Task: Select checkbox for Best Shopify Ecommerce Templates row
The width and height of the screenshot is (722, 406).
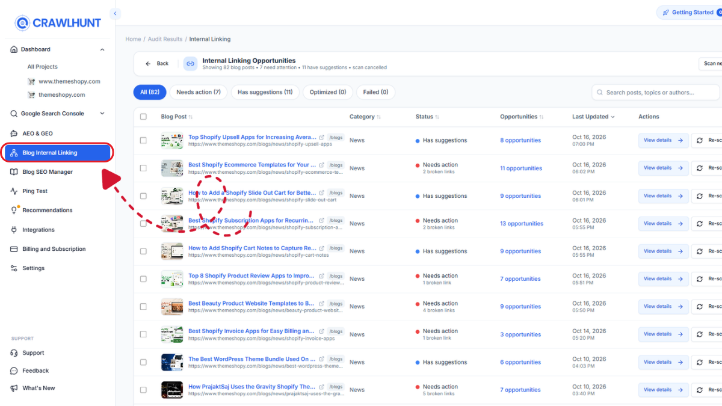Action: pos(143,168)
